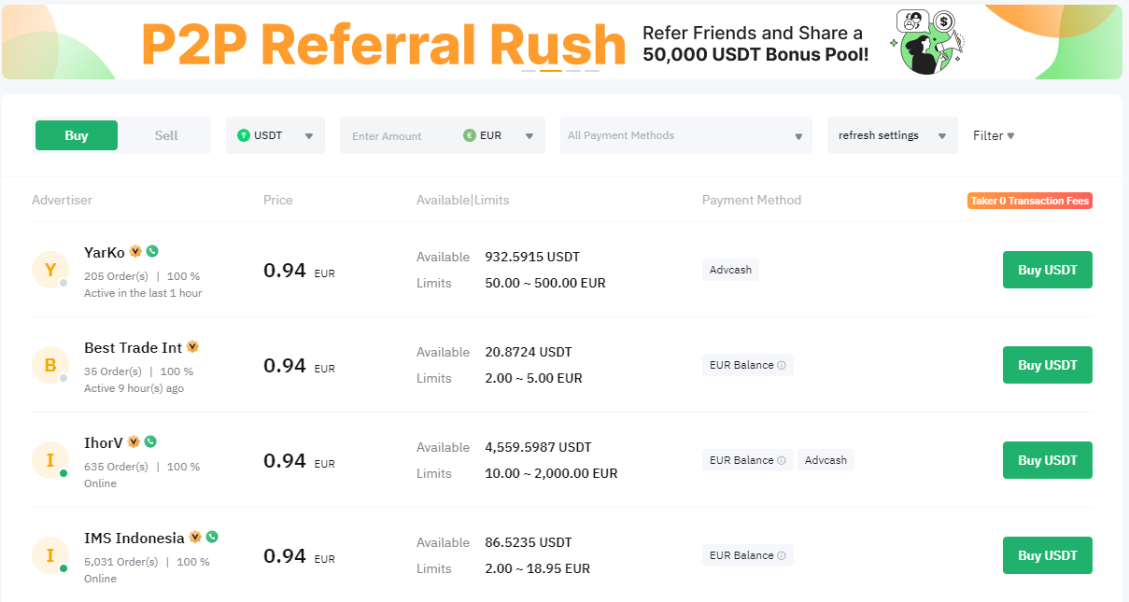
Task: Expand the USDT crypto dropdown
Action: 308,134
